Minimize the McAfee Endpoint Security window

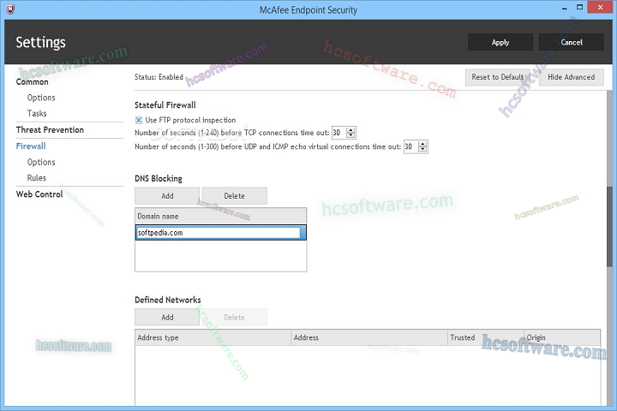coord(564,8)
